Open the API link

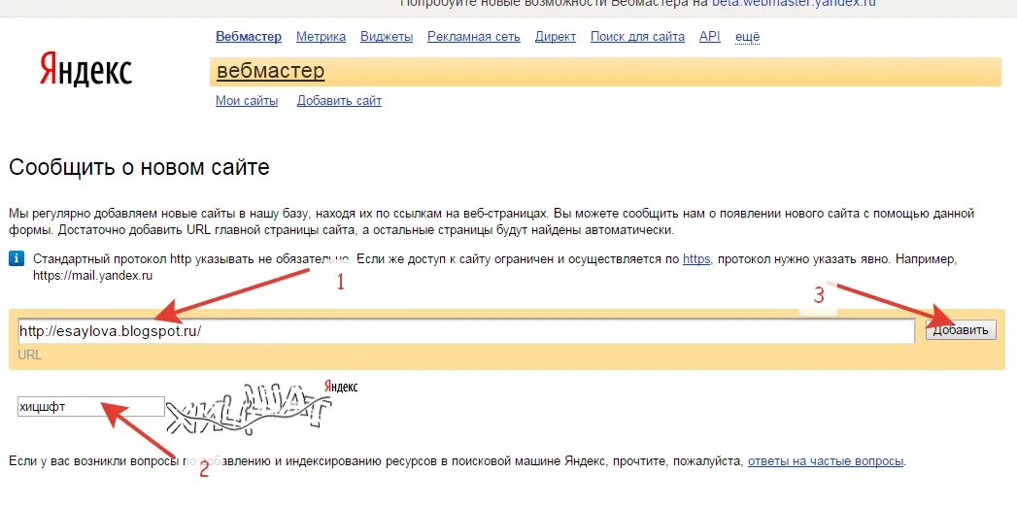click(709, 37)
